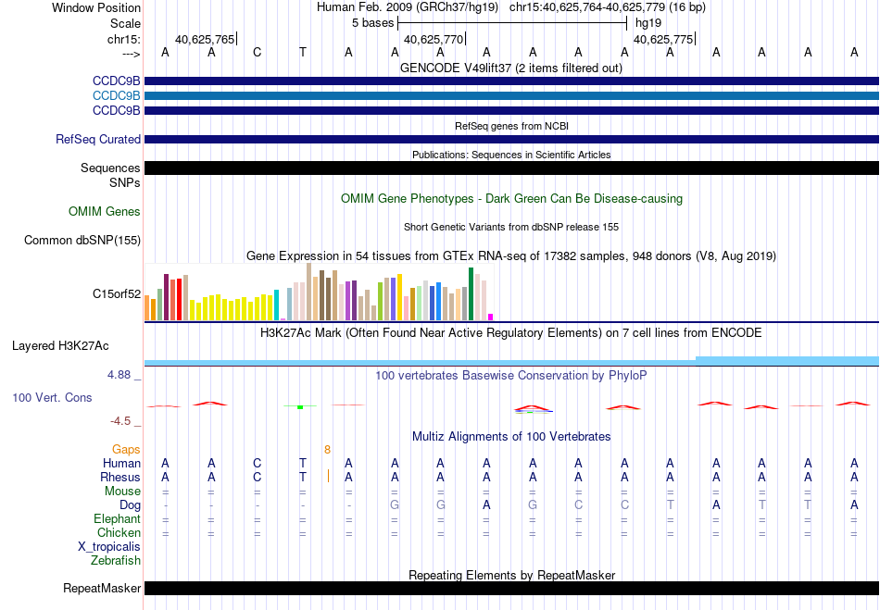Screen dimensions: 880x610
Task: Click the Multiz Alignments of 100 Vertebrates title
Action: [x=511, y=436]
